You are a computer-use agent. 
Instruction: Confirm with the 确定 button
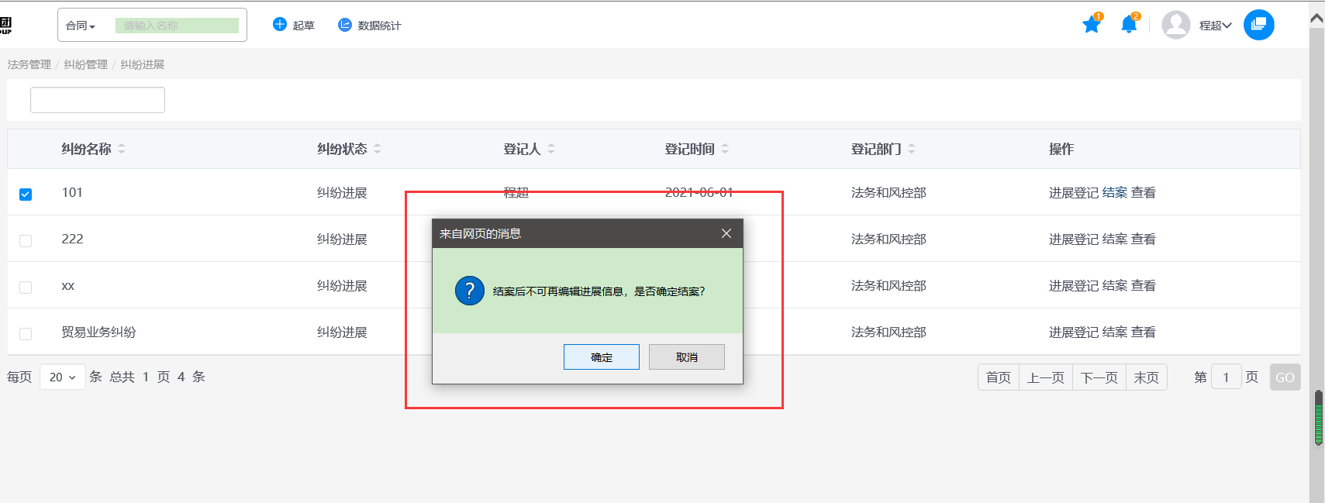[x=601, y=357]
